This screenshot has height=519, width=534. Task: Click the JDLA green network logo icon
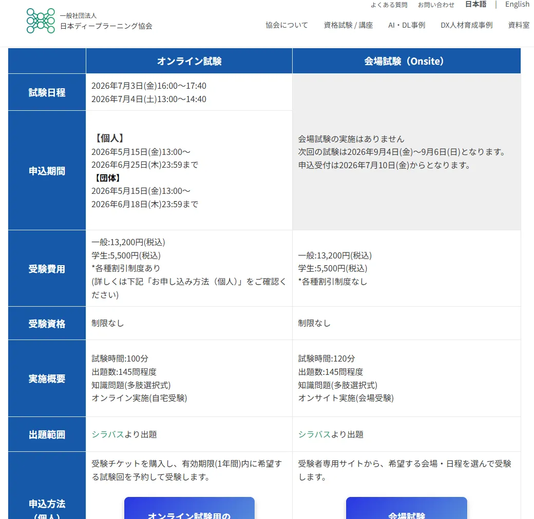[x=41, y=21]
